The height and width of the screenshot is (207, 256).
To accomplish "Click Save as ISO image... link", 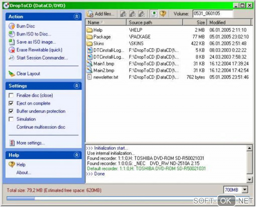I will (x=36, y=42).
